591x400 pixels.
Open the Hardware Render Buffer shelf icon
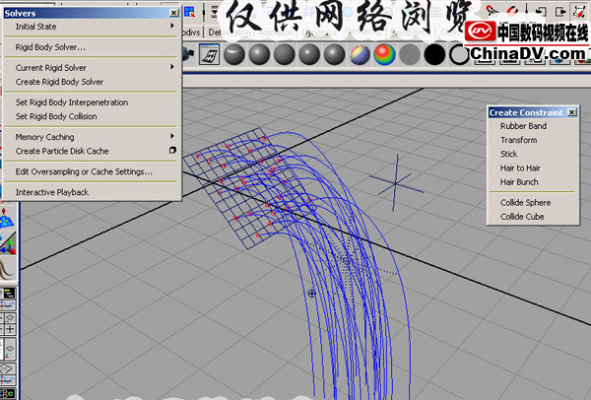[209, 54]
